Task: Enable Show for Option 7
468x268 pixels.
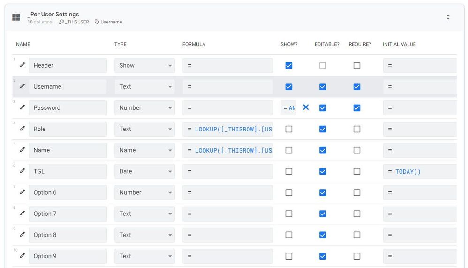Action: pos(288,214)
